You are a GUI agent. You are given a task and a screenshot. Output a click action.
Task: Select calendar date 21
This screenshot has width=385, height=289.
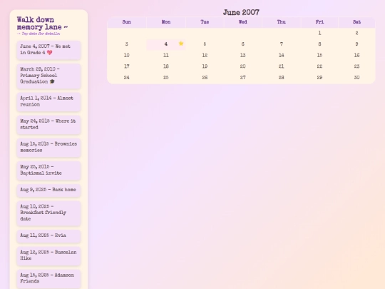(282, 66)
